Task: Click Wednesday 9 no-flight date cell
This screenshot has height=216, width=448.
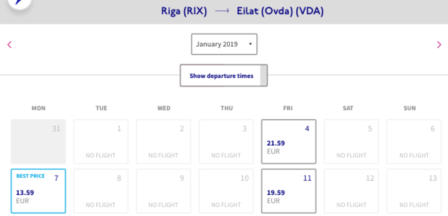Action: click(x=164, y=191)
